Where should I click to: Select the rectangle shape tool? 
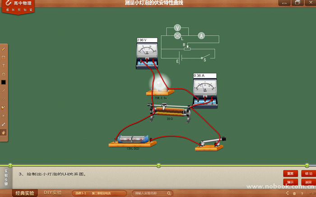[x=4, y=57]
